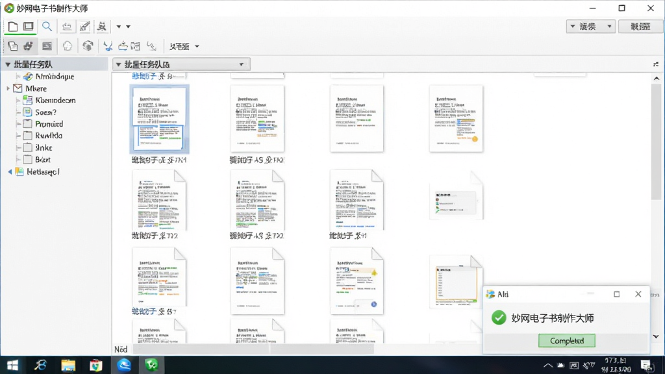Click the envelope icon beside Mhere
The height and width of the screenshot is (374, 665).
tap(18, 88)
